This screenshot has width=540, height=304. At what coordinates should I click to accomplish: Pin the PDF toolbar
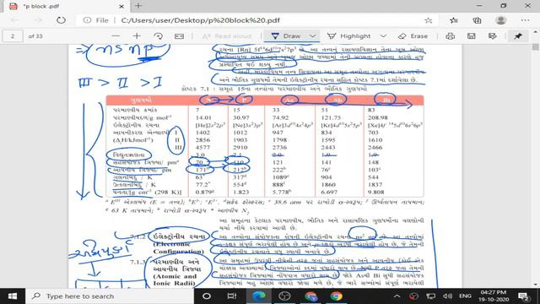coord(518,35)
